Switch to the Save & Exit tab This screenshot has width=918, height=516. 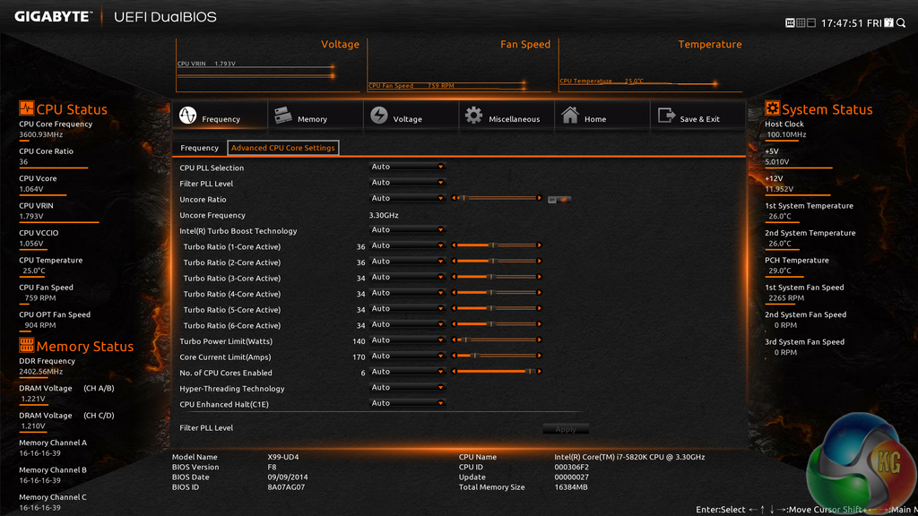coord(697,116)
